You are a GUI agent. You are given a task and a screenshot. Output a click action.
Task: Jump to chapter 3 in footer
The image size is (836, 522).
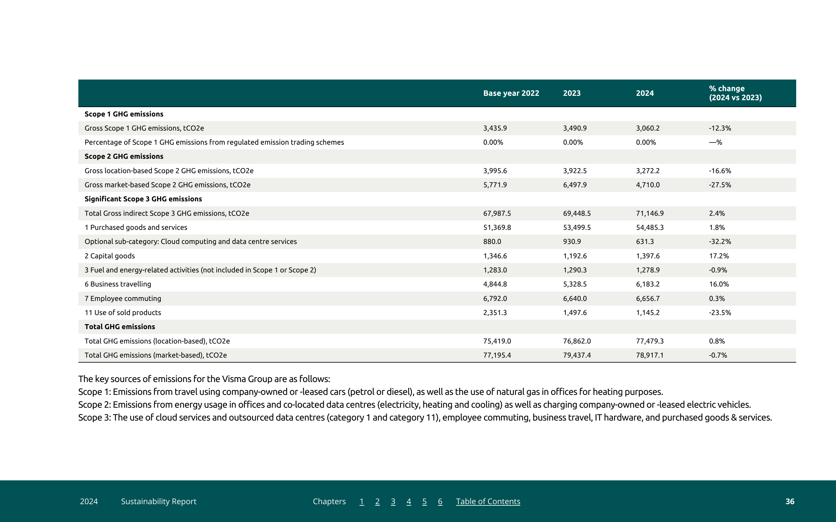pos(393,501)
